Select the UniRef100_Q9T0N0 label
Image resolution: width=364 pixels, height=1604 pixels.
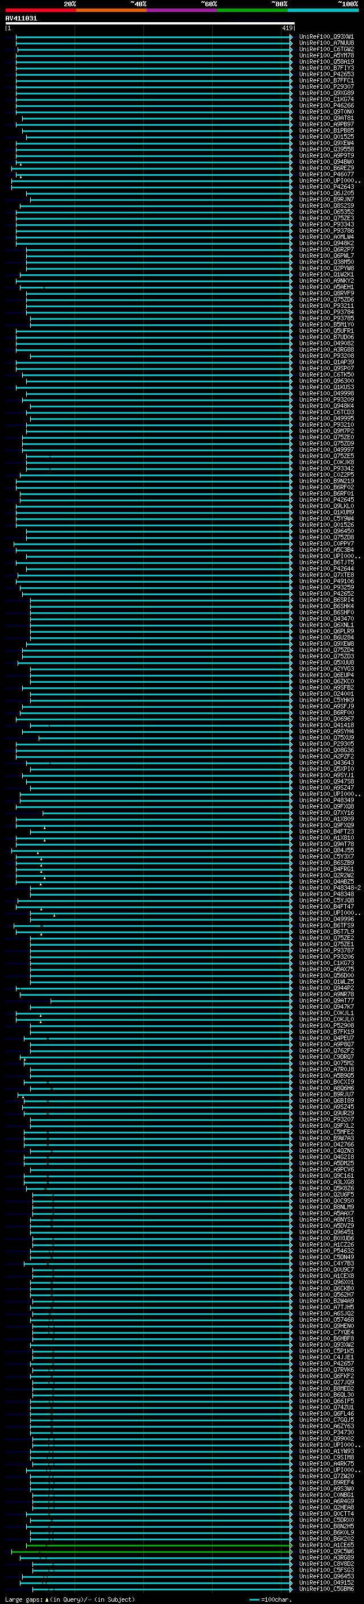(326, 112)
